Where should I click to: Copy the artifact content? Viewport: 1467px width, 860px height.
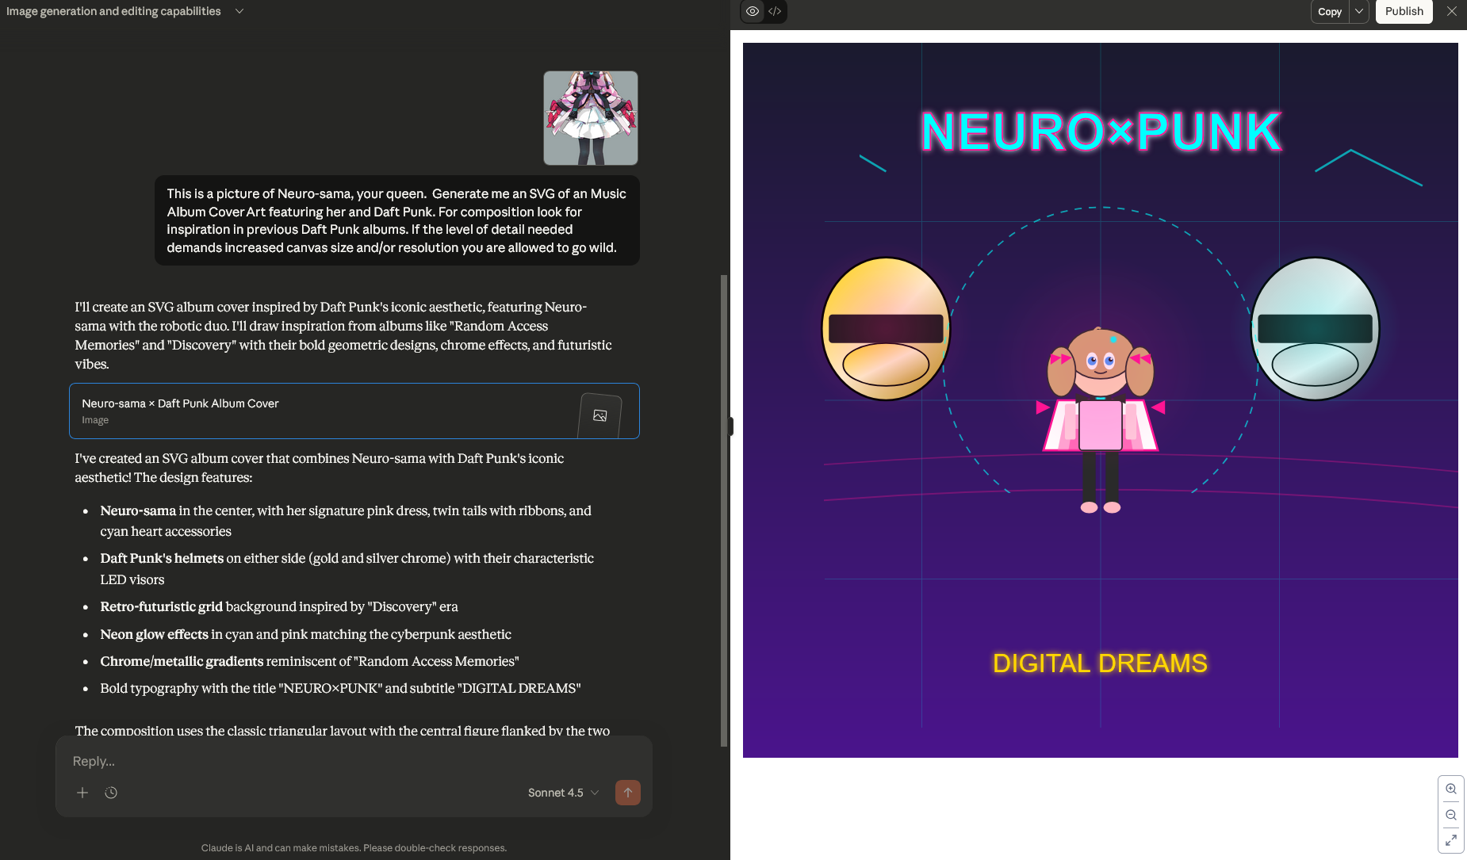[x=1330, y=11]
